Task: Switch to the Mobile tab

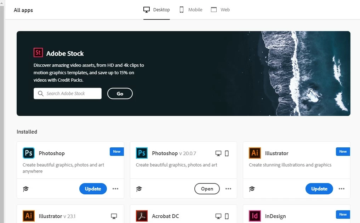Action: [191, 10]
